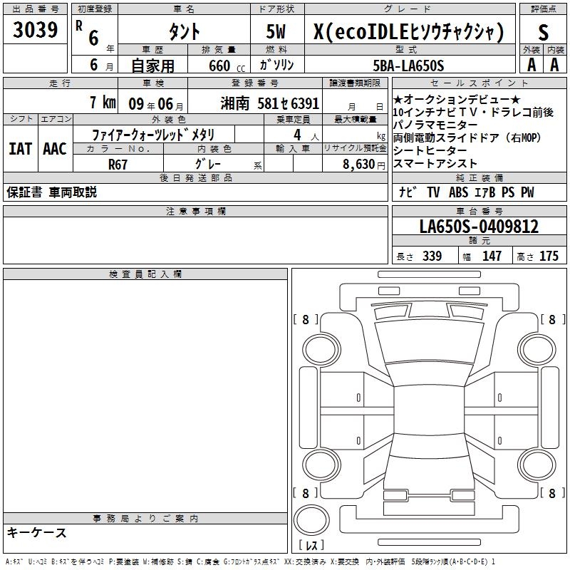570x570 pixels.
Task: Click the rear-left tire tread value [8]
Action: click(x=306, y=493)
